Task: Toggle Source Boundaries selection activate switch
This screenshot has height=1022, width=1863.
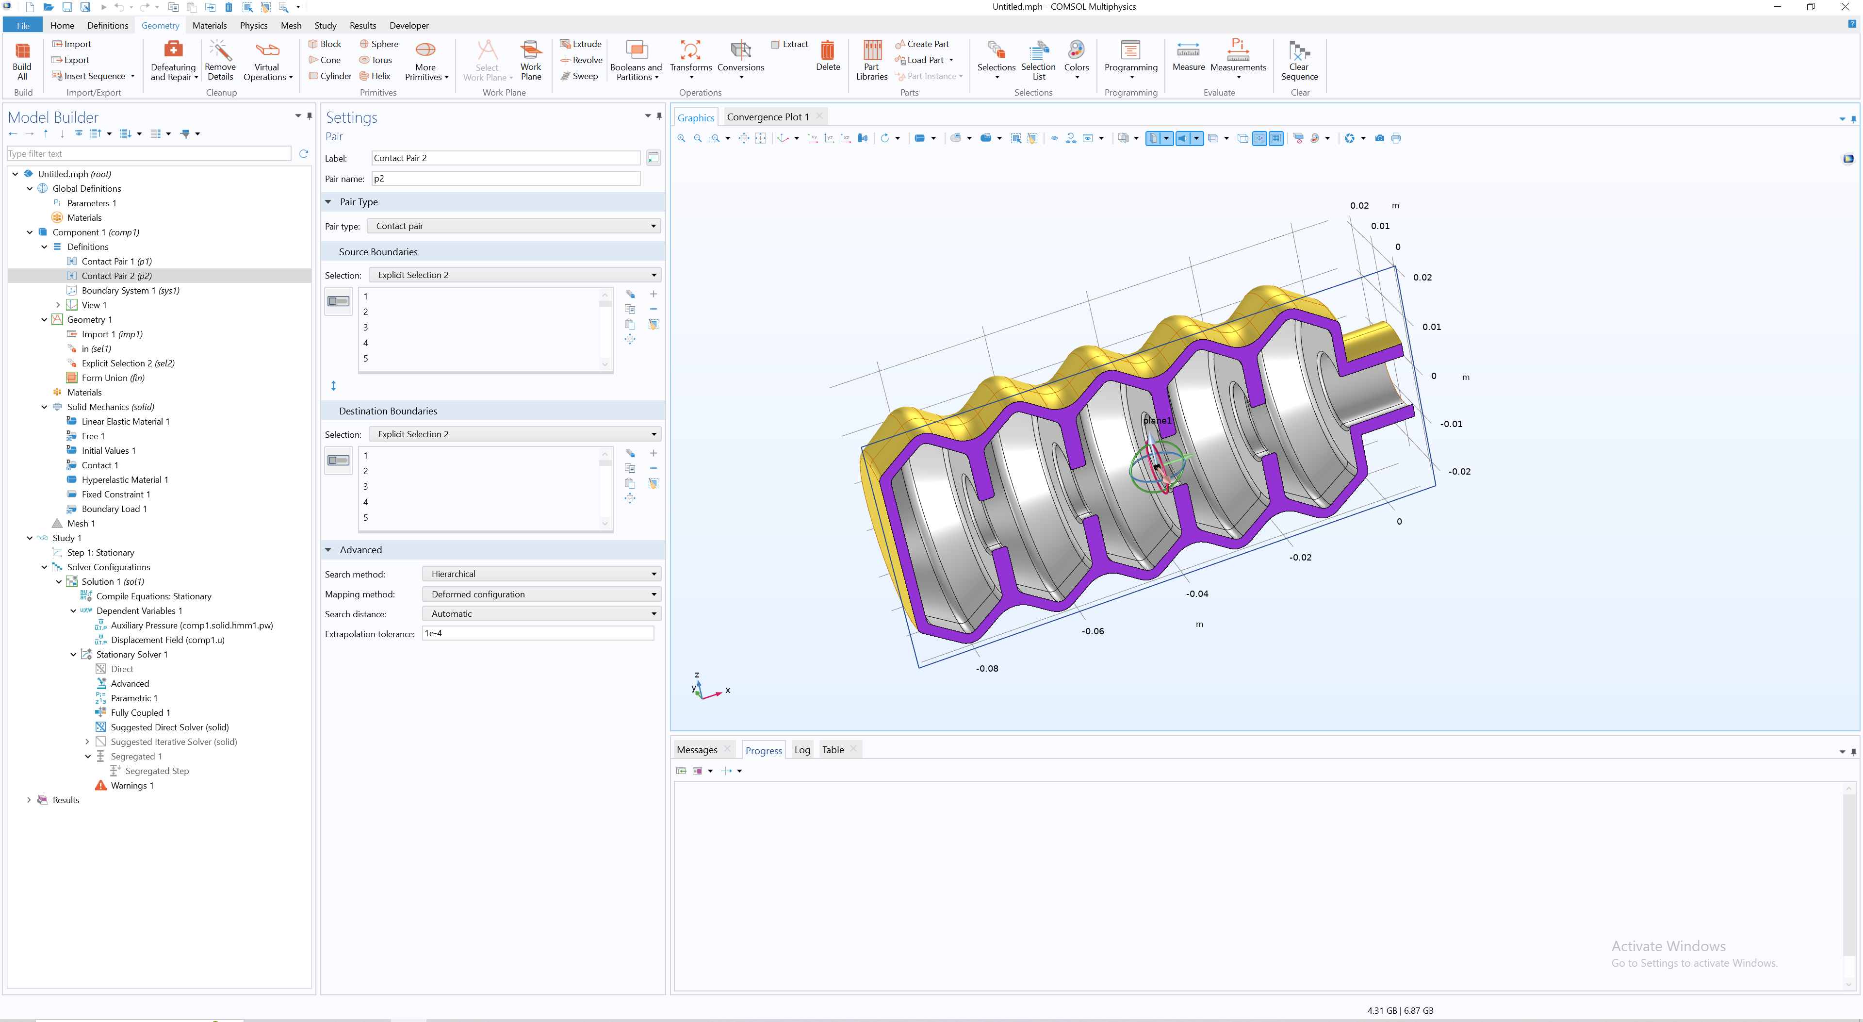Action: [339, 301]
